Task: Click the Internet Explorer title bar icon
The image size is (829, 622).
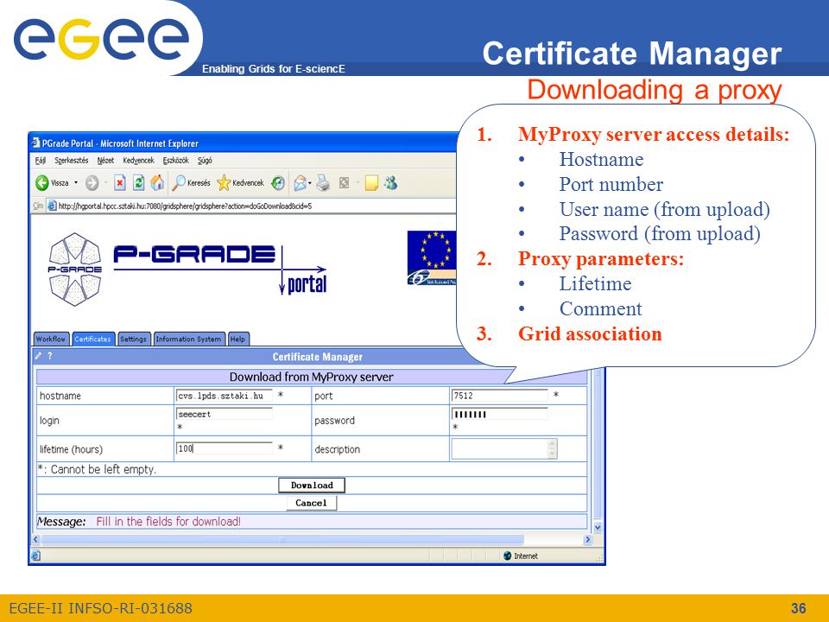Action: click(x=36, y=143)
